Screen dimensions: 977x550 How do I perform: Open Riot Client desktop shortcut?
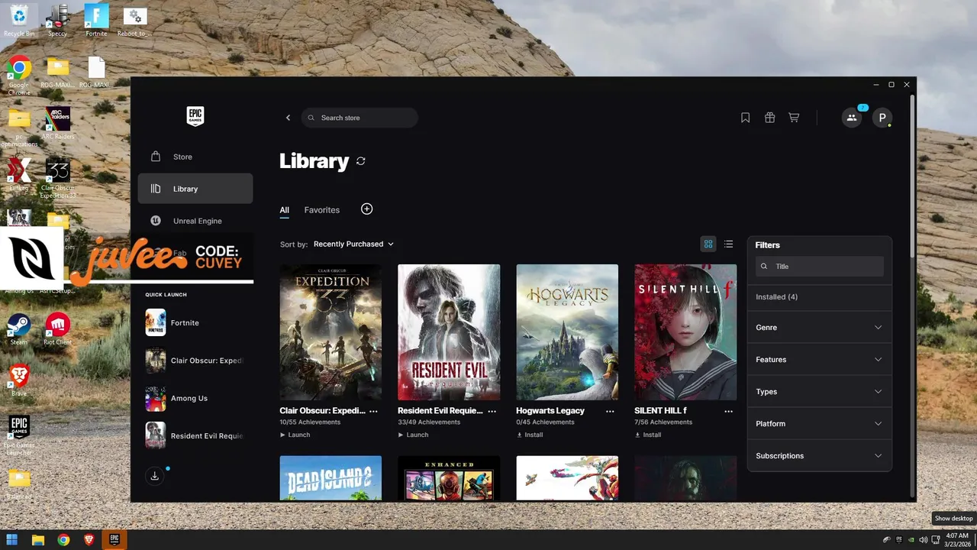pos(58,328)
